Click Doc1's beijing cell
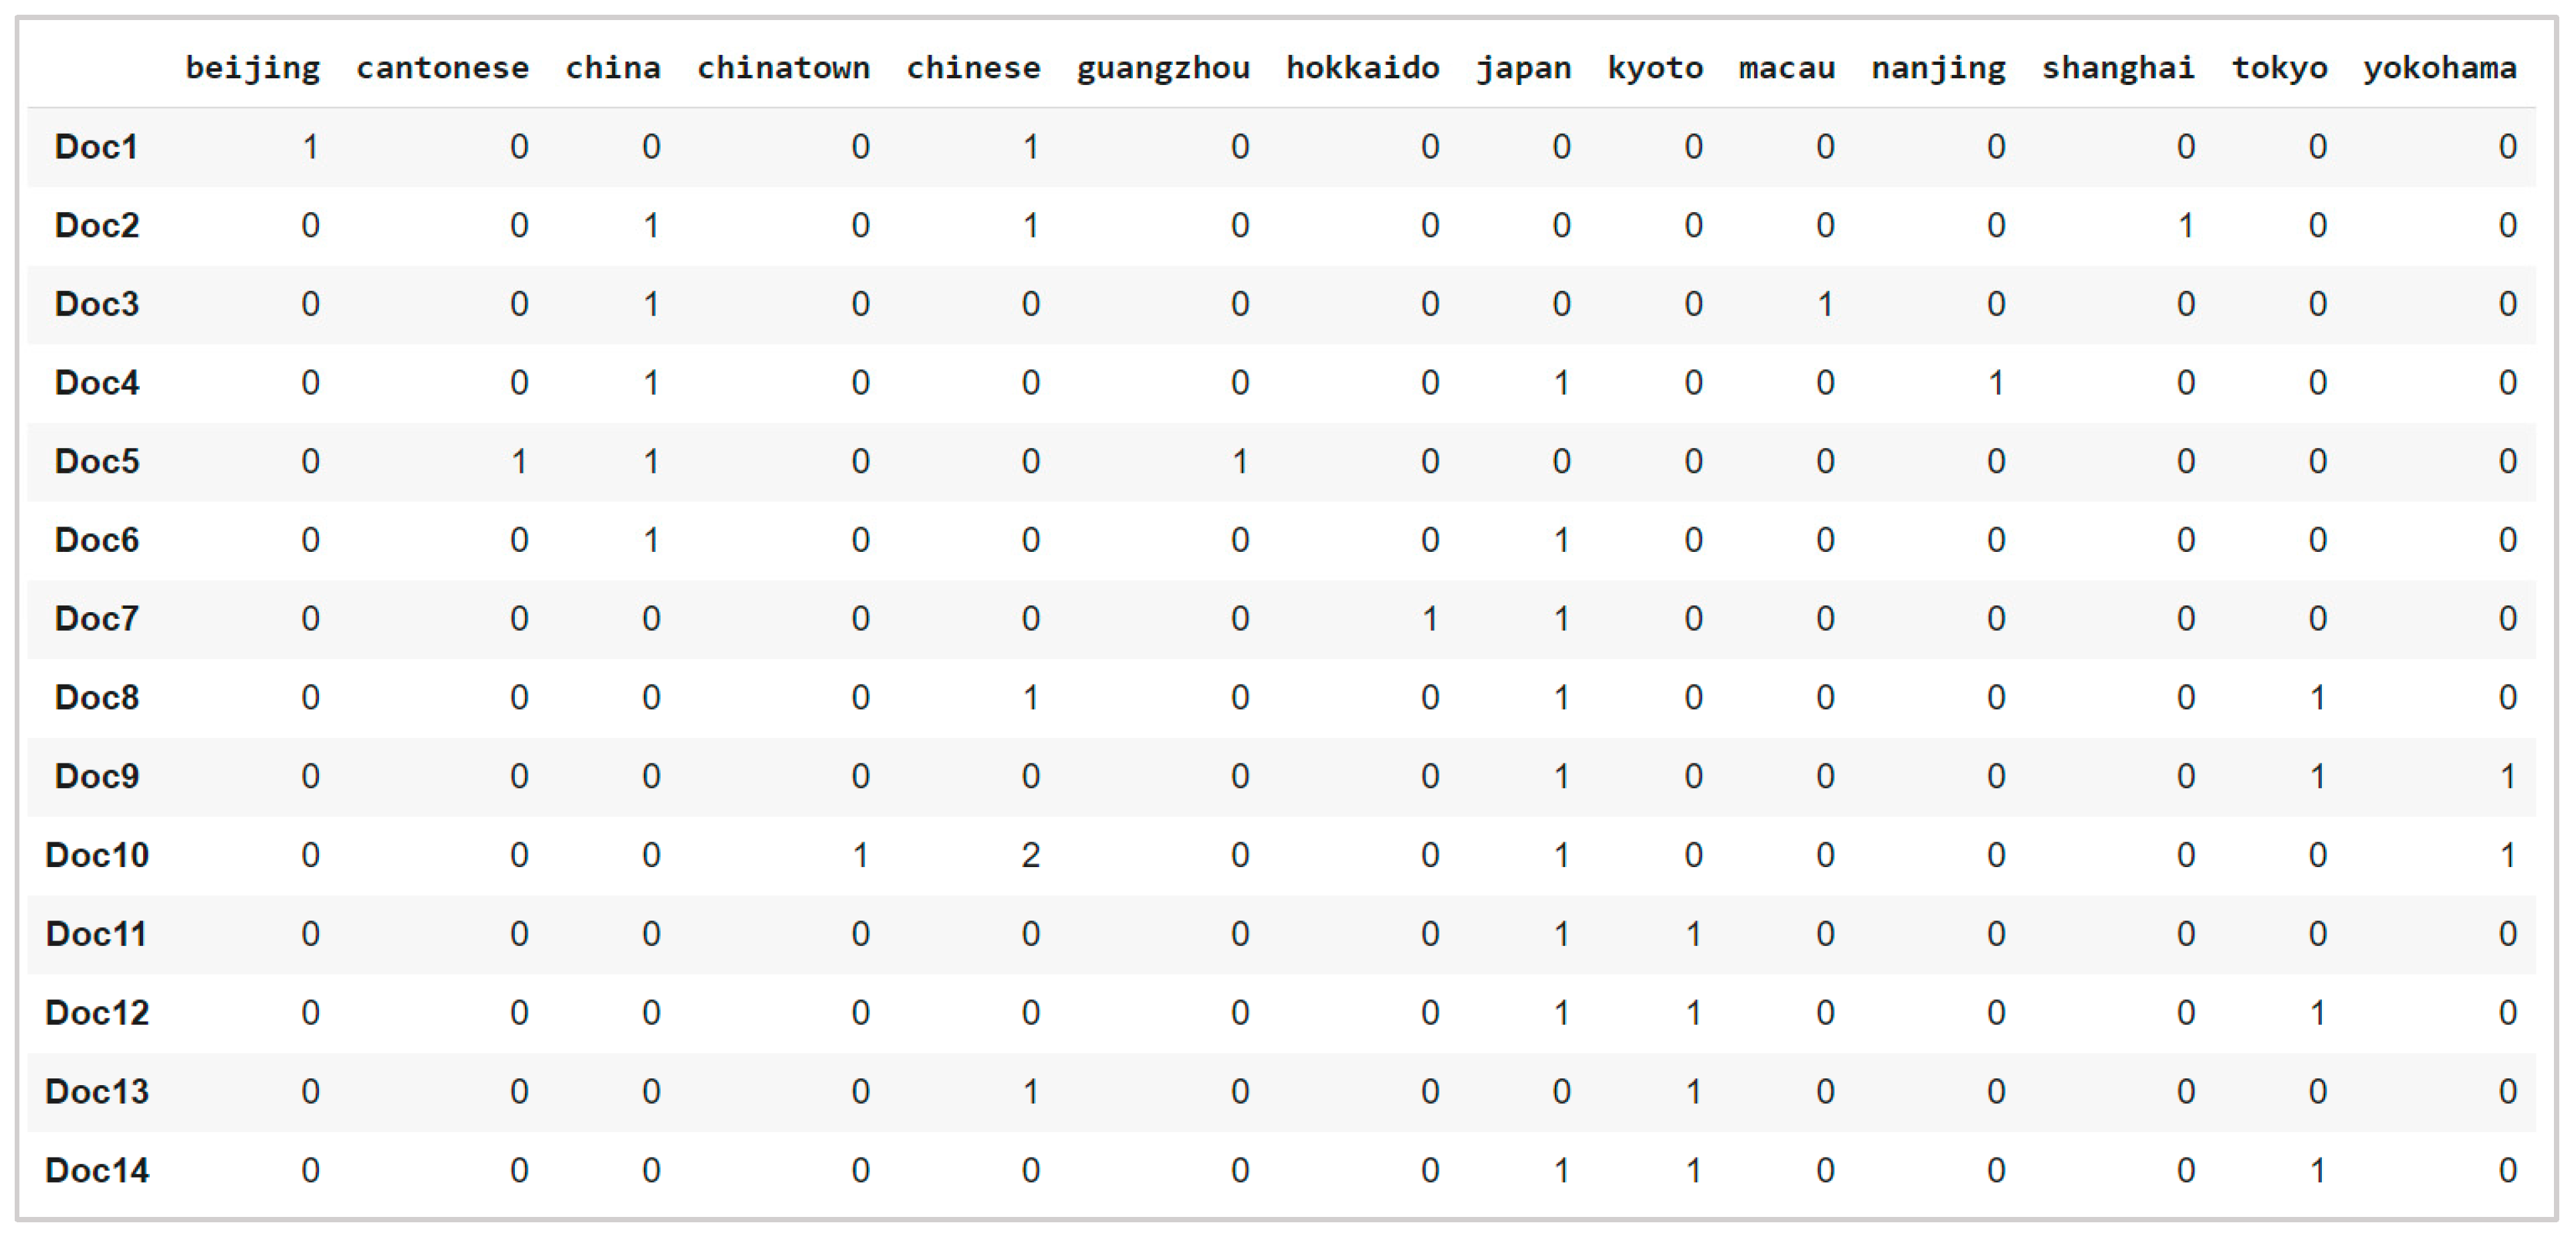Viewport: 2576px width, 1237px height. pyautogui.click(x=310, y=147)
